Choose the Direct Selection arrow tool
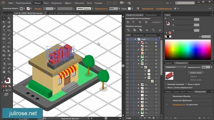Viewport: 214px width, 120px height. coord(9,18)
